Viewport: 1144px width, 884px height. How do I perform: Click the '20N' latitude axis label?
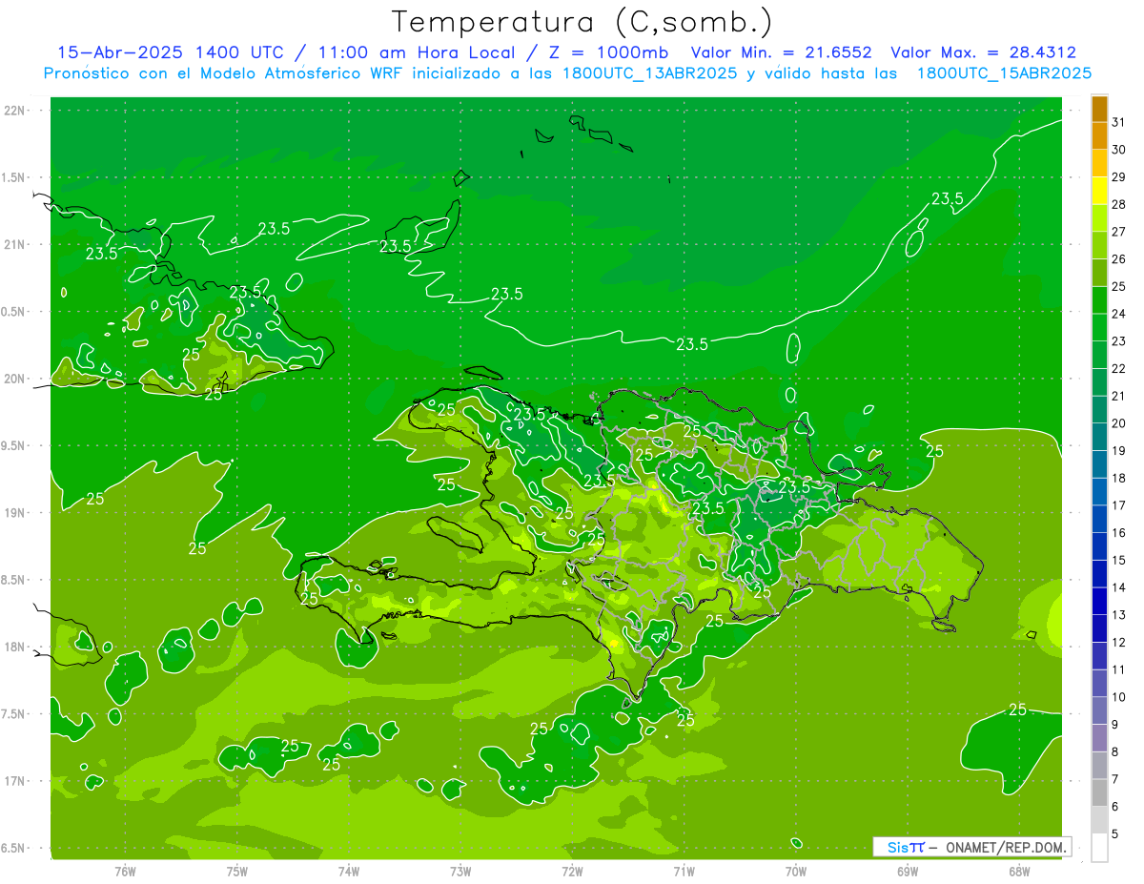tap(14, 379)
